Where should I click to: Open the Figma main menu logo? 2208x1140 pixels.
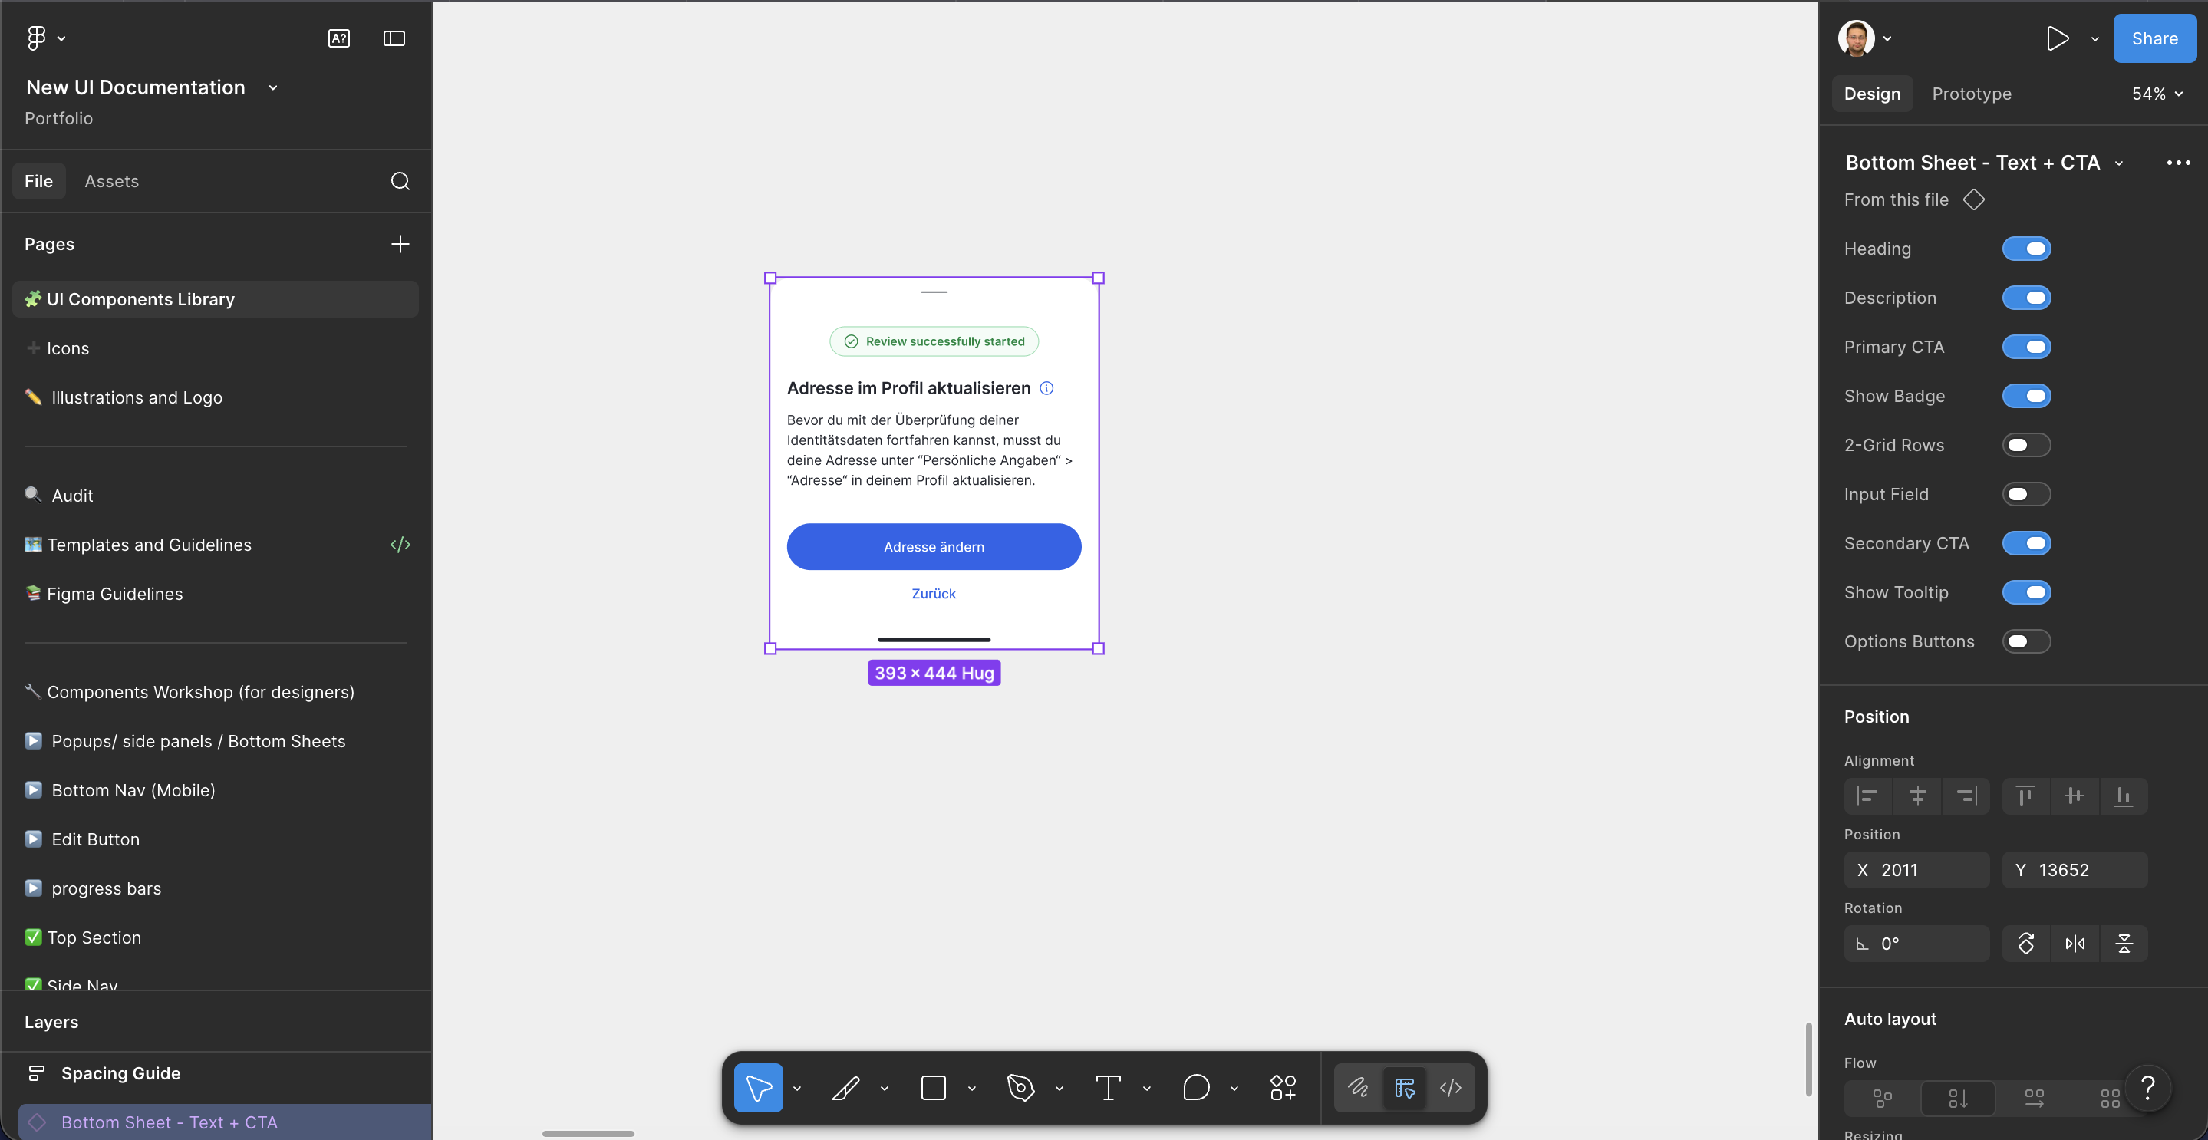coord(36,38)
